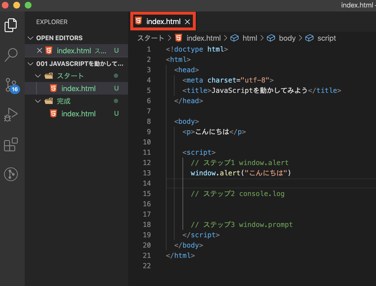Open the Git Graph icon in activity bar

(11, 174)
